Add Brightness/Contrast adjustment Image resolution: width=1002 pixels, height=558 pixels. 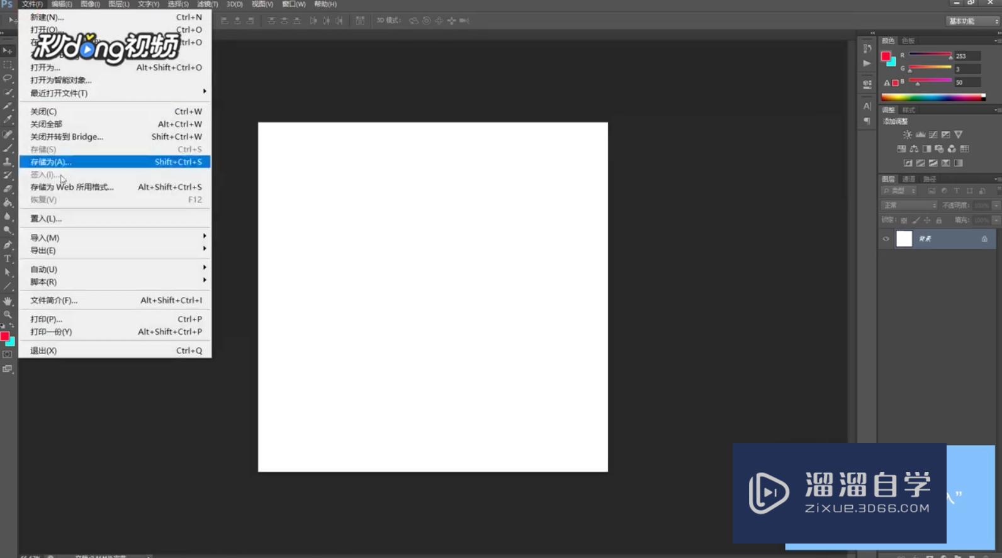pyautogui.click(x=907, y=135)
